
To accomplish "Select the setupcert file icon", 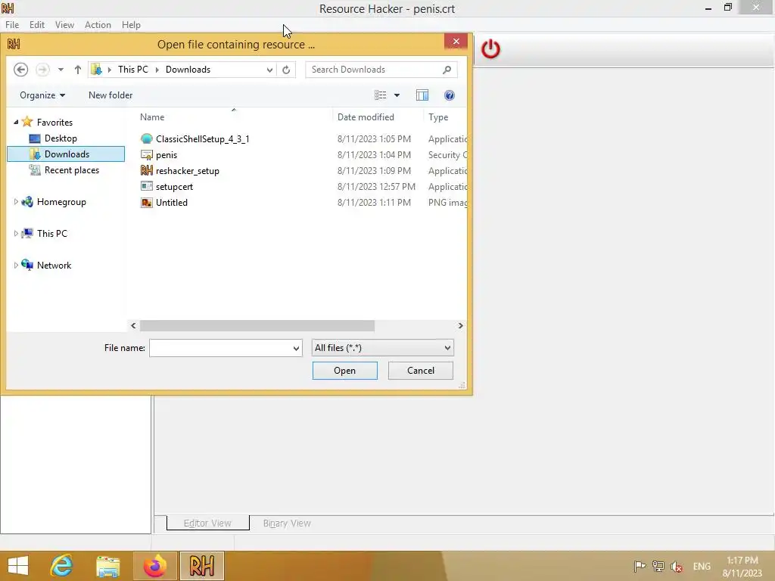I will (x=146, y=186).
